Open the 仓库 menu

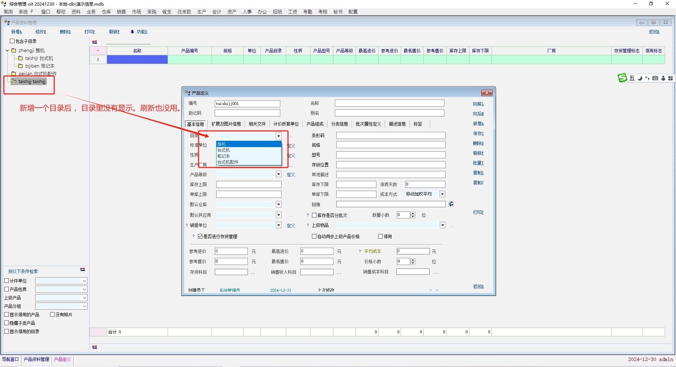click(x=106, y=12)
